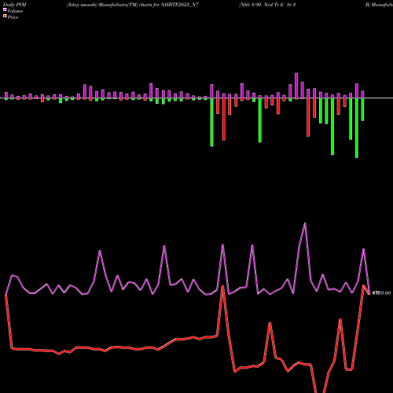
Task: Click the value label at the lines' right end
Action: pyautogui.click(x=381, y=292)
